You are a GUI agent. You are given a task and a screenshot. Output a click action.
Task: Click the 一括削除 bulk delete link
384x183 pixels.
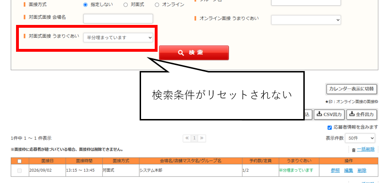[x=366, y=150]
